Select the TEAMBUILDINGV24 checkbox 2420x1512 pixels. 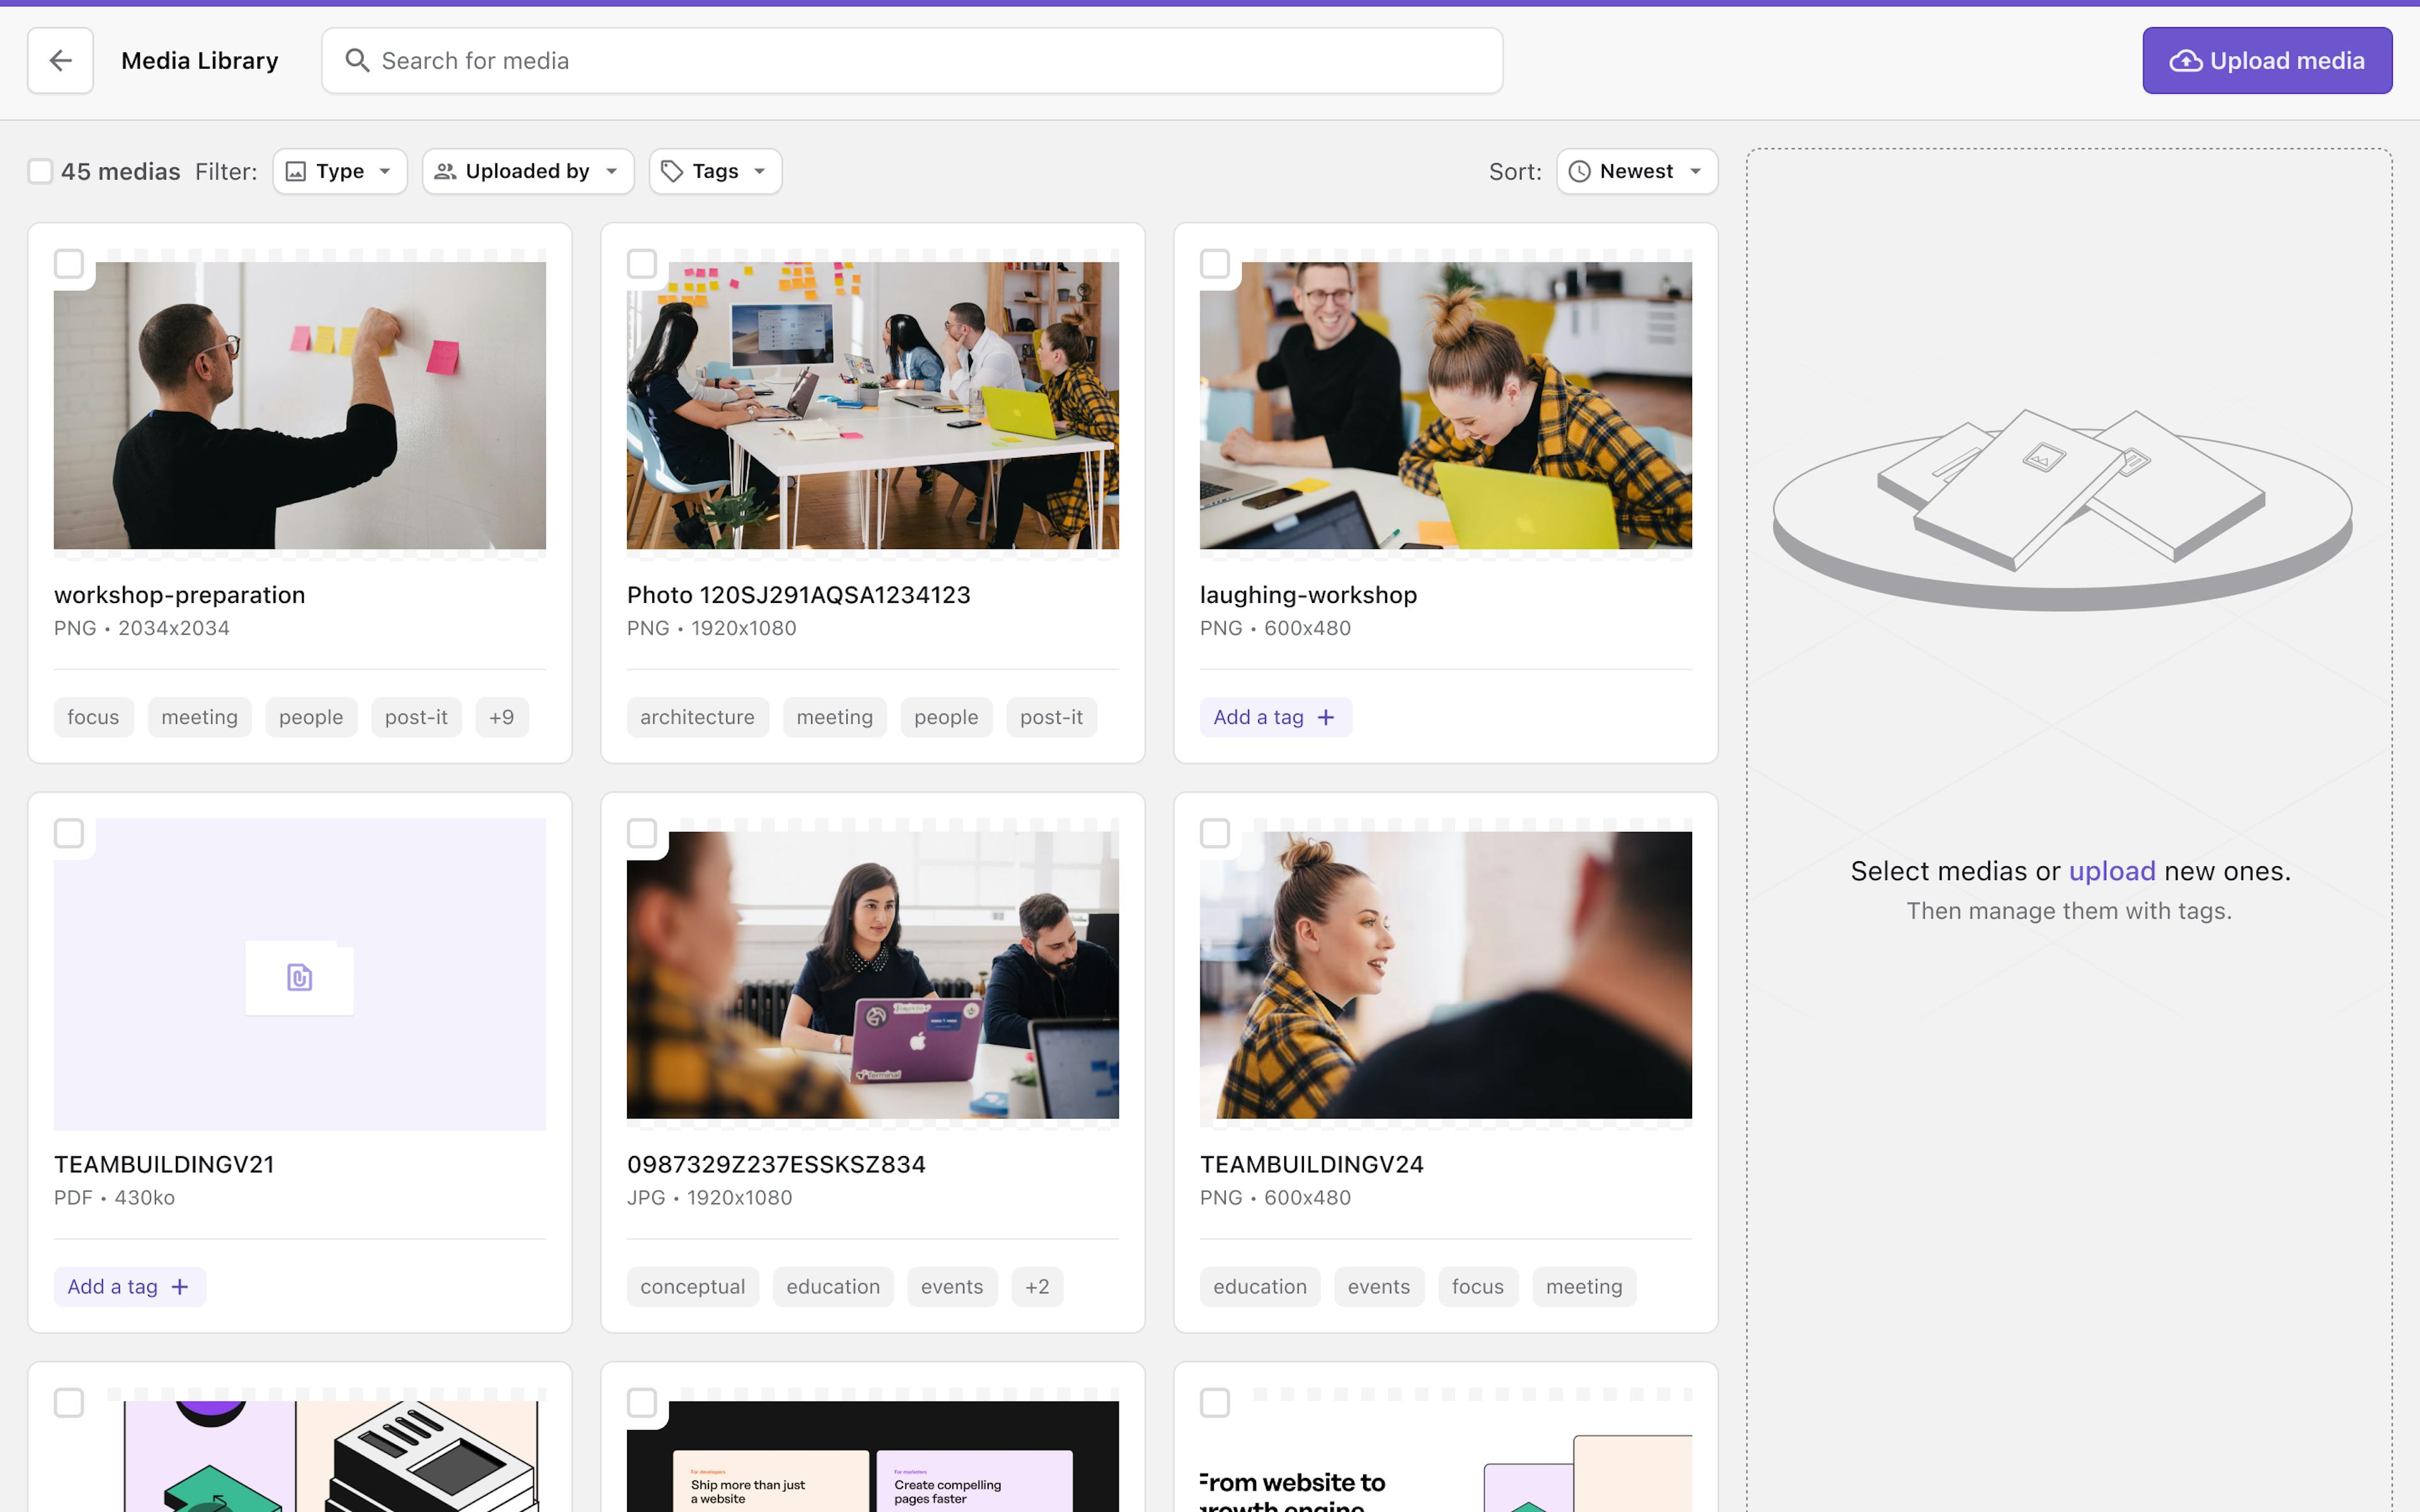[1215, 833]
